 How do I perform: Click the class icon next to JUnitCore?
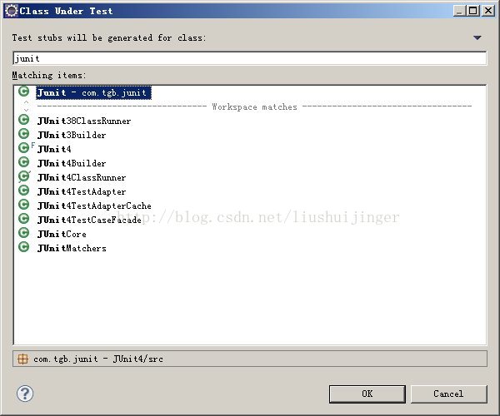pyautogui.click(x=23, y=233)
